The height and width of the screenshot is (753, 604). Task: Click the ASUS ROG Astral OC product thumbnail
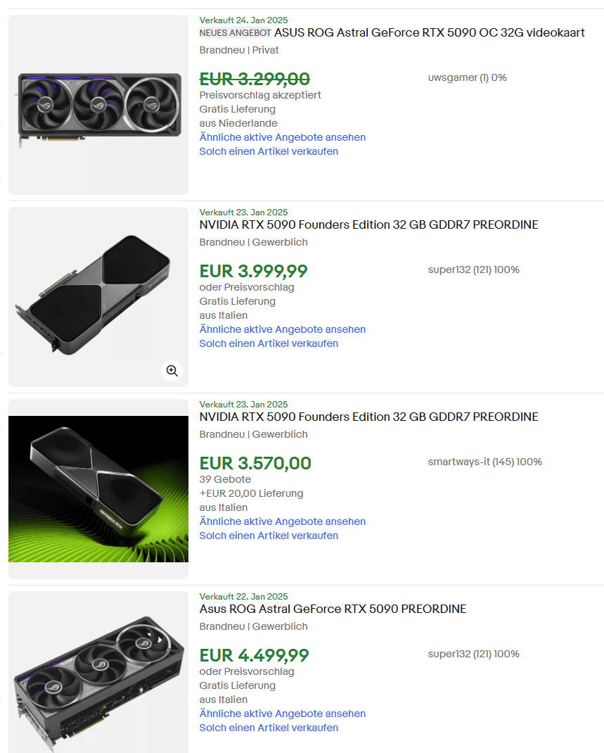[98, 105]
